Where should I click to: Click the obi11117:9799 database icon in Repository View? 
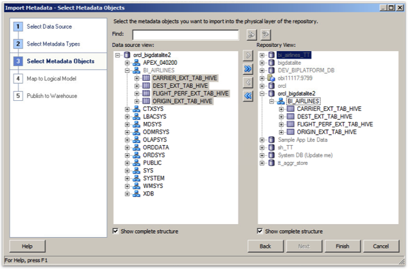(x=271, y=78)
